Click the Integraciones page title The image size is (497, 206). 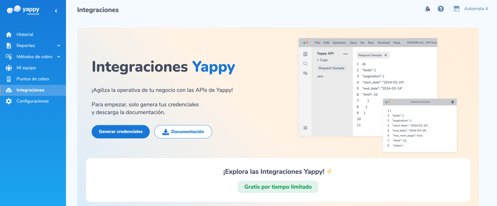pos(98,10)
